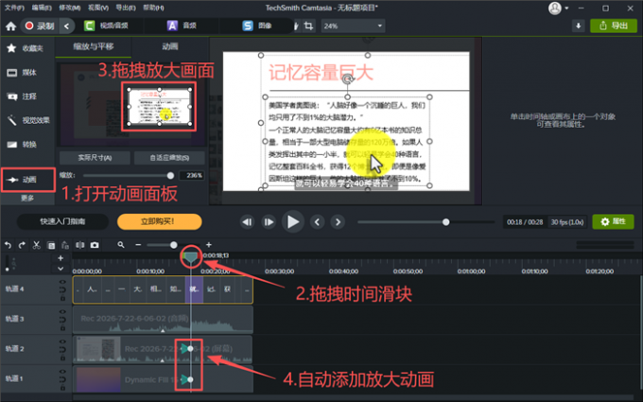The image size is (643, 402).
Task: Click the playback progress slider handle
Action: (x=445, y=222)
